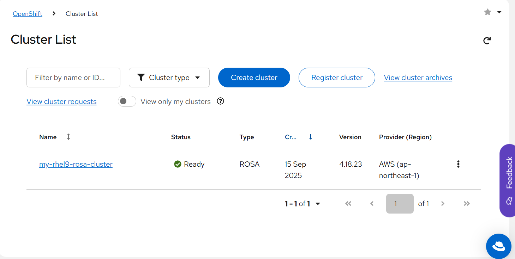Go to first page of pagination
The image size is (515, 259).
(x=348, y=204)
